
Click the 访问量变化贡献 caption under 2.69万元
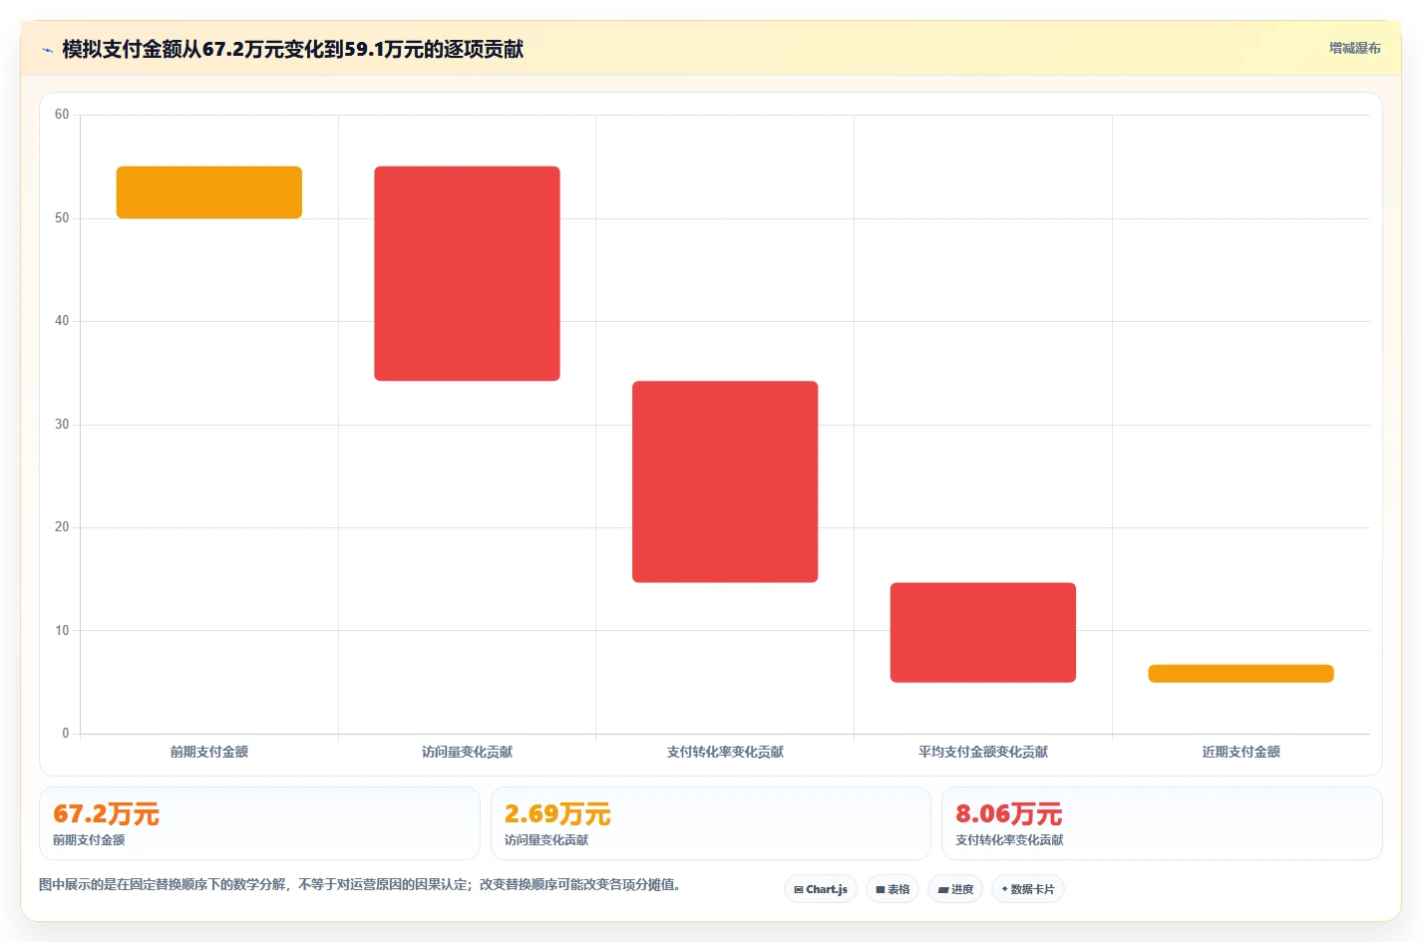pyautogui.click(x=546, y=840)
